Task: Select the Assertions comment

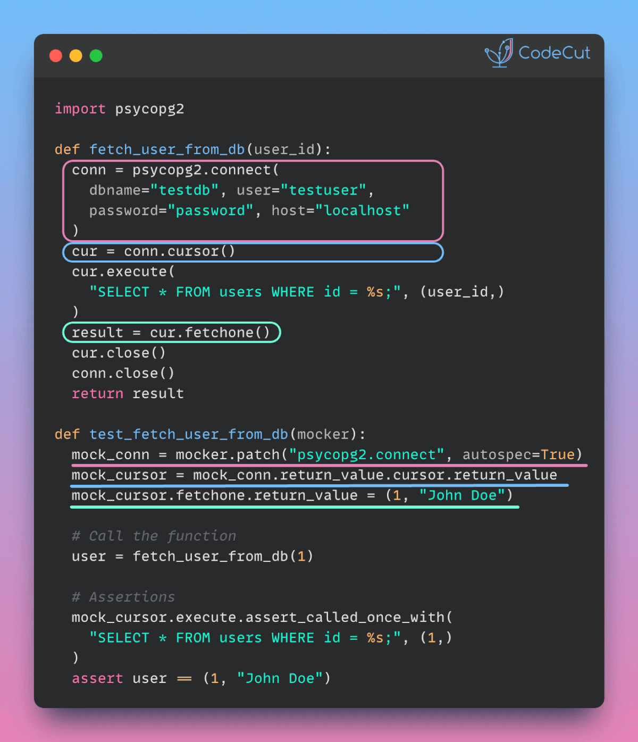Action: coord(123,596)
